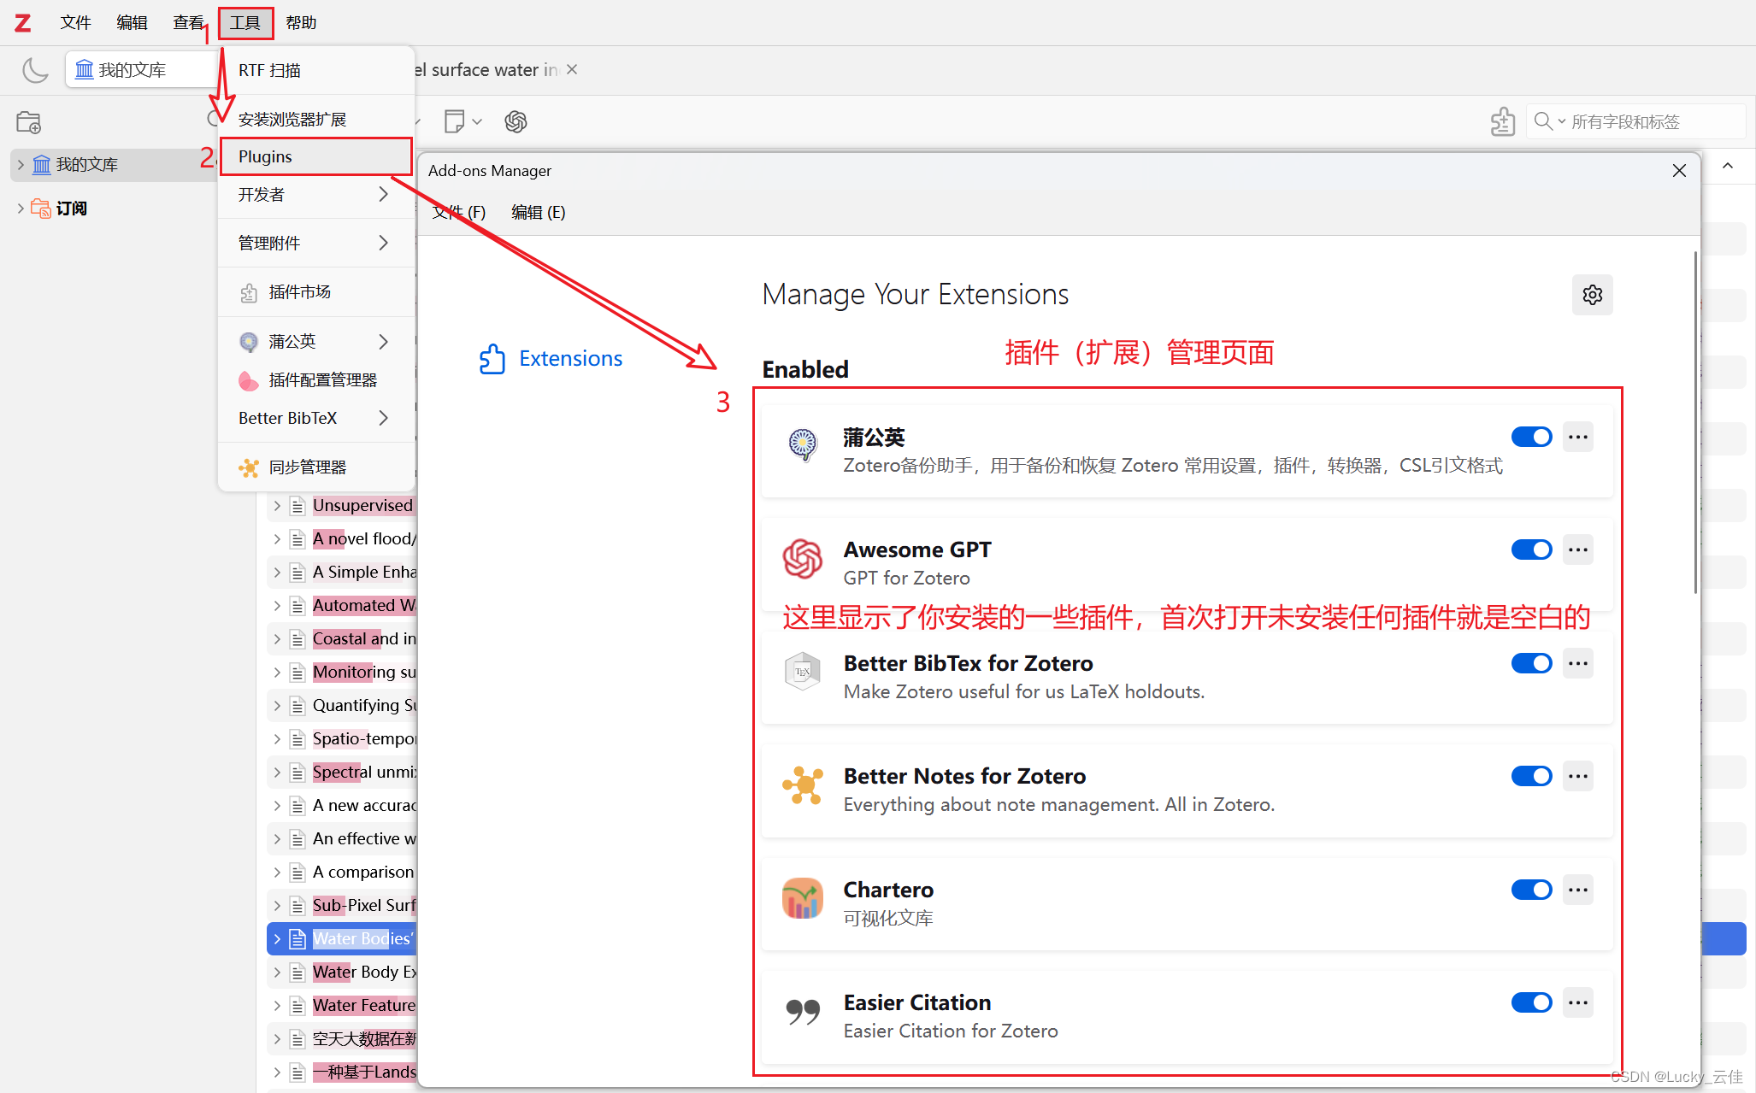1756x1093 pixels.
Task: Disable the Easier Citation toggle
Action: pos(1531,1002)
